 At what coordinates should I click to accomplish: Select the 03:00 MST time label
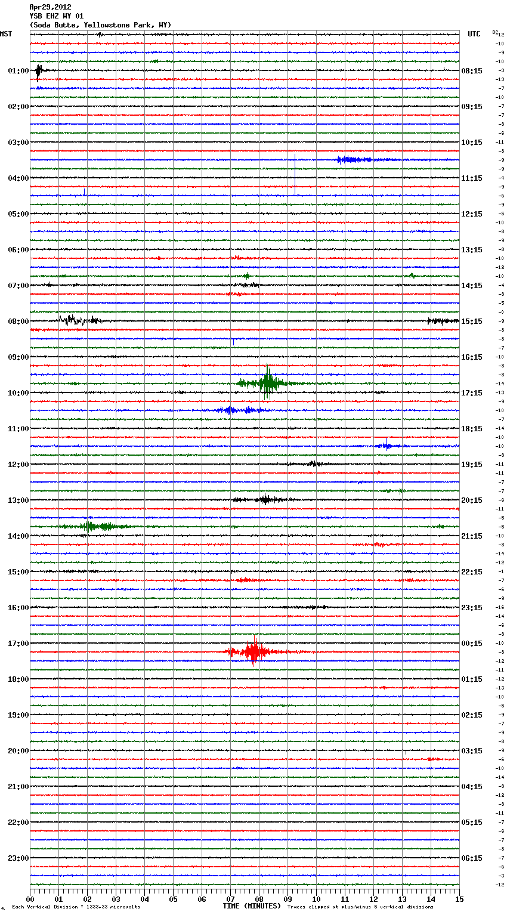click(18, 143)
